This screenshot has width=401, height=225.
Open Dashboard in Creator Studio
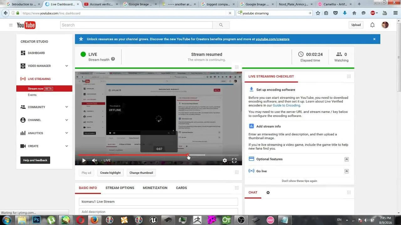(36, 53)
